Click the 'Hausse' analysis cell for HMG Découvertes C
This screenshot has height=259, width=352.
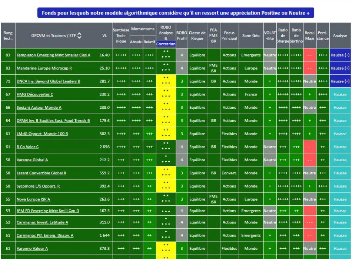(340, 94)
